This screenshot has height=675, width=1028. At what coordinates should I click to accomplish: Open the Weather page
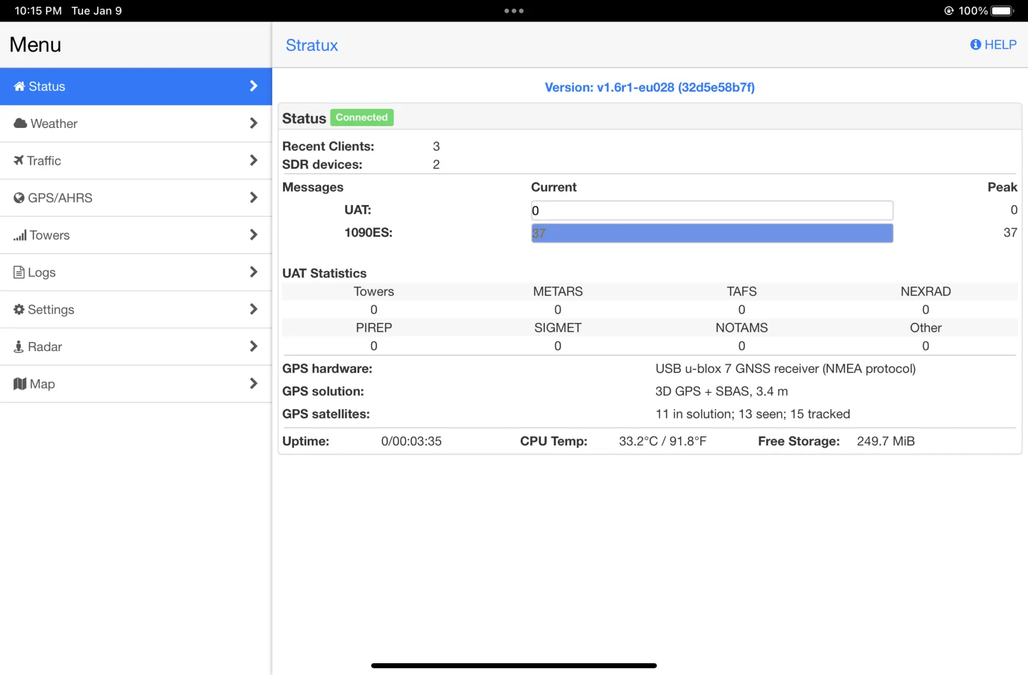(x=136, y=124)
